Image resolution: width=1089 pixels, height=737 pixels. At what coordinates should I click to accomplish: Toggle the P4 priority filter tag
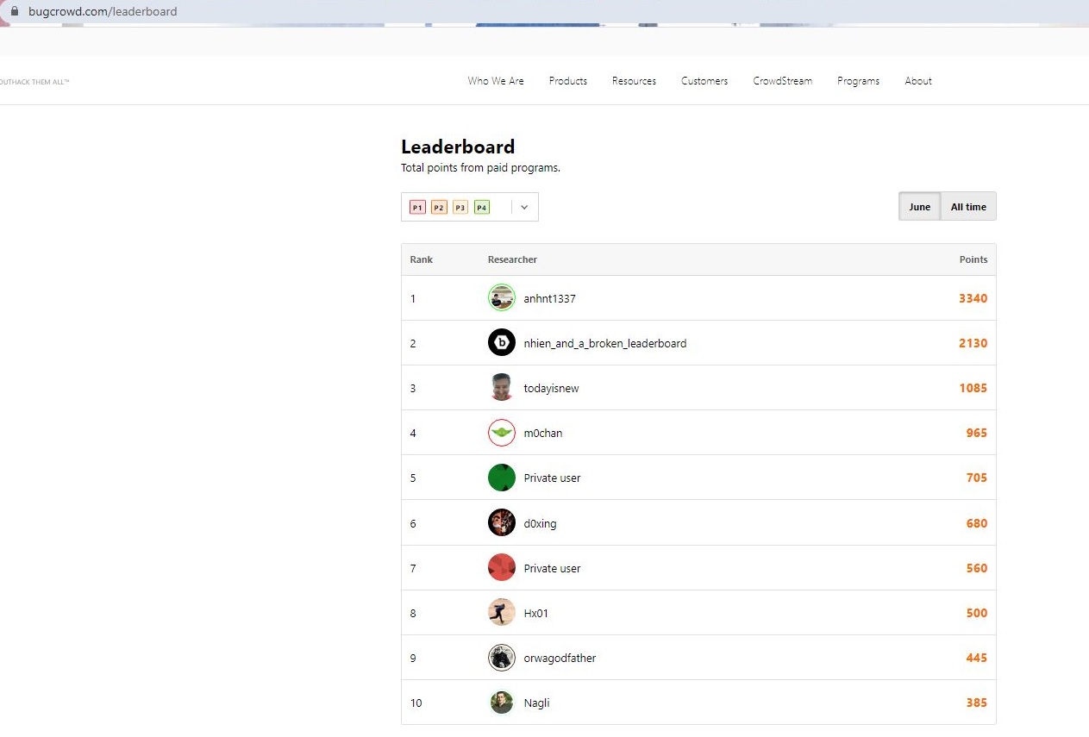481,208
